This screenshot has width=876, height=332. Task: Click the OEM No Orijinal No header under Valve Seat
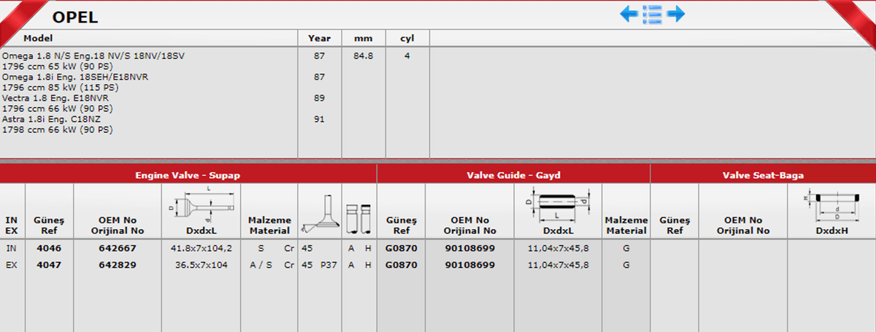743,225
